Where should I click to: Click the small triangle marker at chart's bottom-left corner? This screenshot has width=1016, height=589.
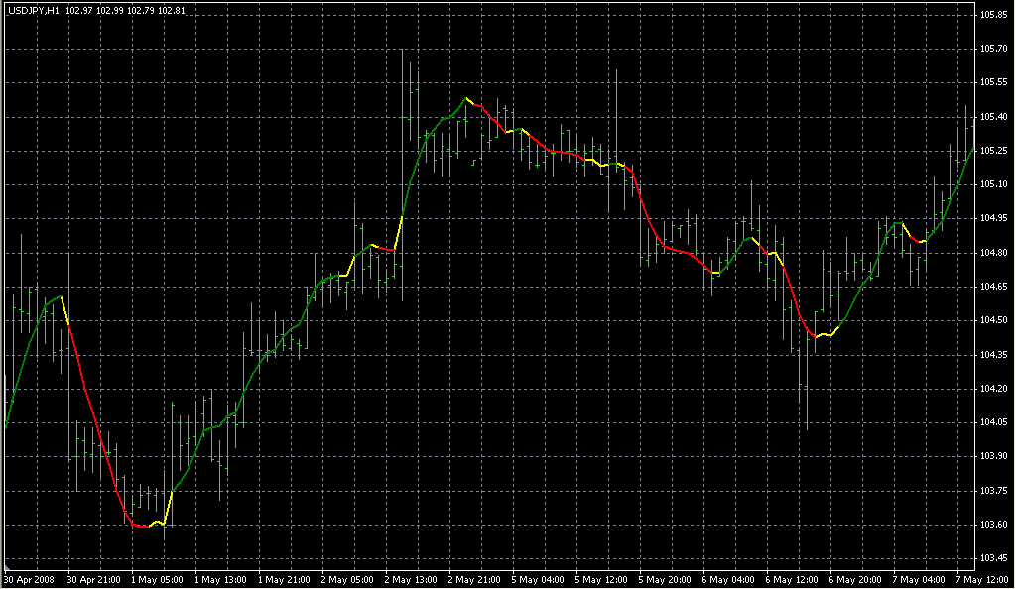(x=7, y=566)
